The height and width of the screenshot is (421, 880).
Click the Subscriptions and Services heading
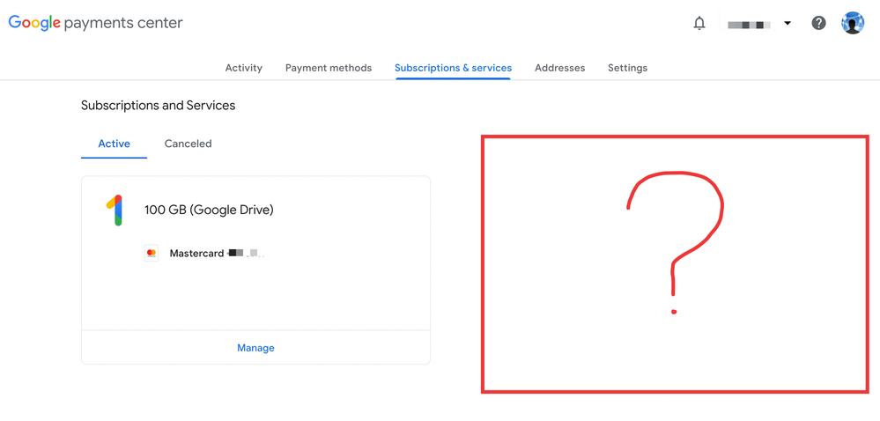(x=159, y=105)
